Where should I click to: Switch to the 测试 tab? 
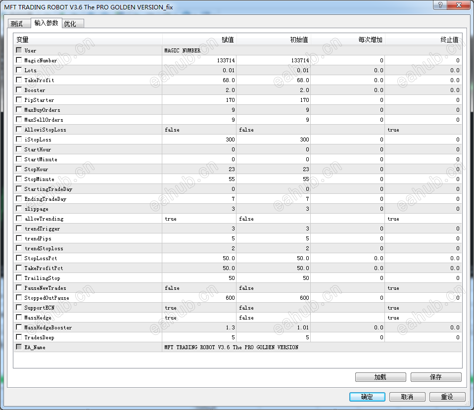(19, 24)
